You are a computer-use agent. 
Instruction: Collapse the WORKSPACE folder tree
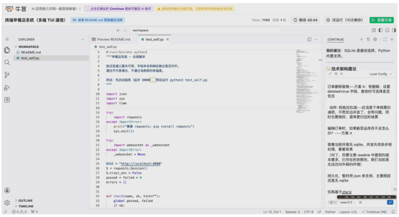pos(16,46)
